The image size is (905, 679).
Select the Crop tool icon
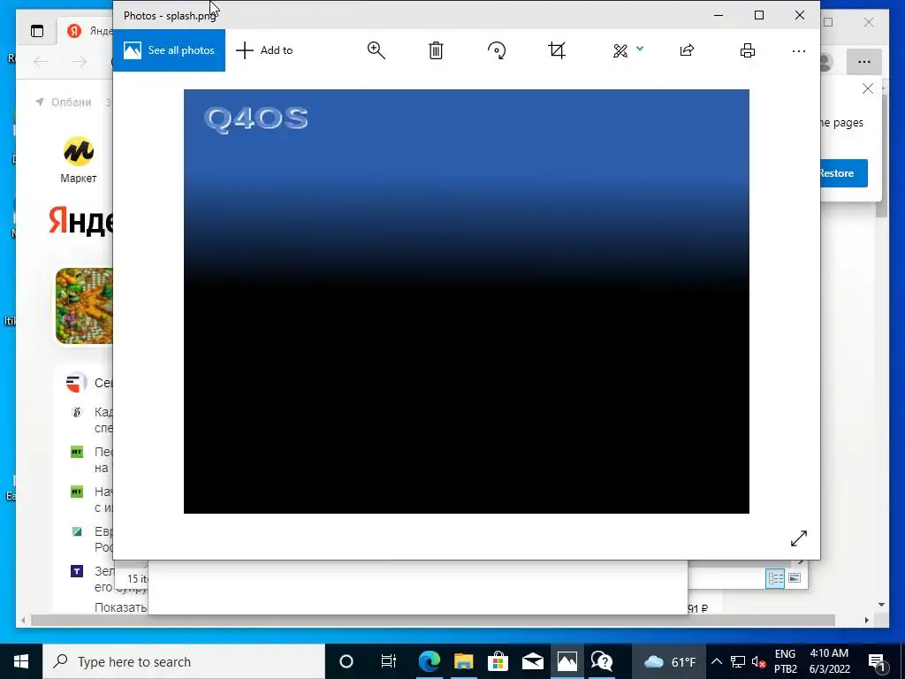tap(557, 50)
